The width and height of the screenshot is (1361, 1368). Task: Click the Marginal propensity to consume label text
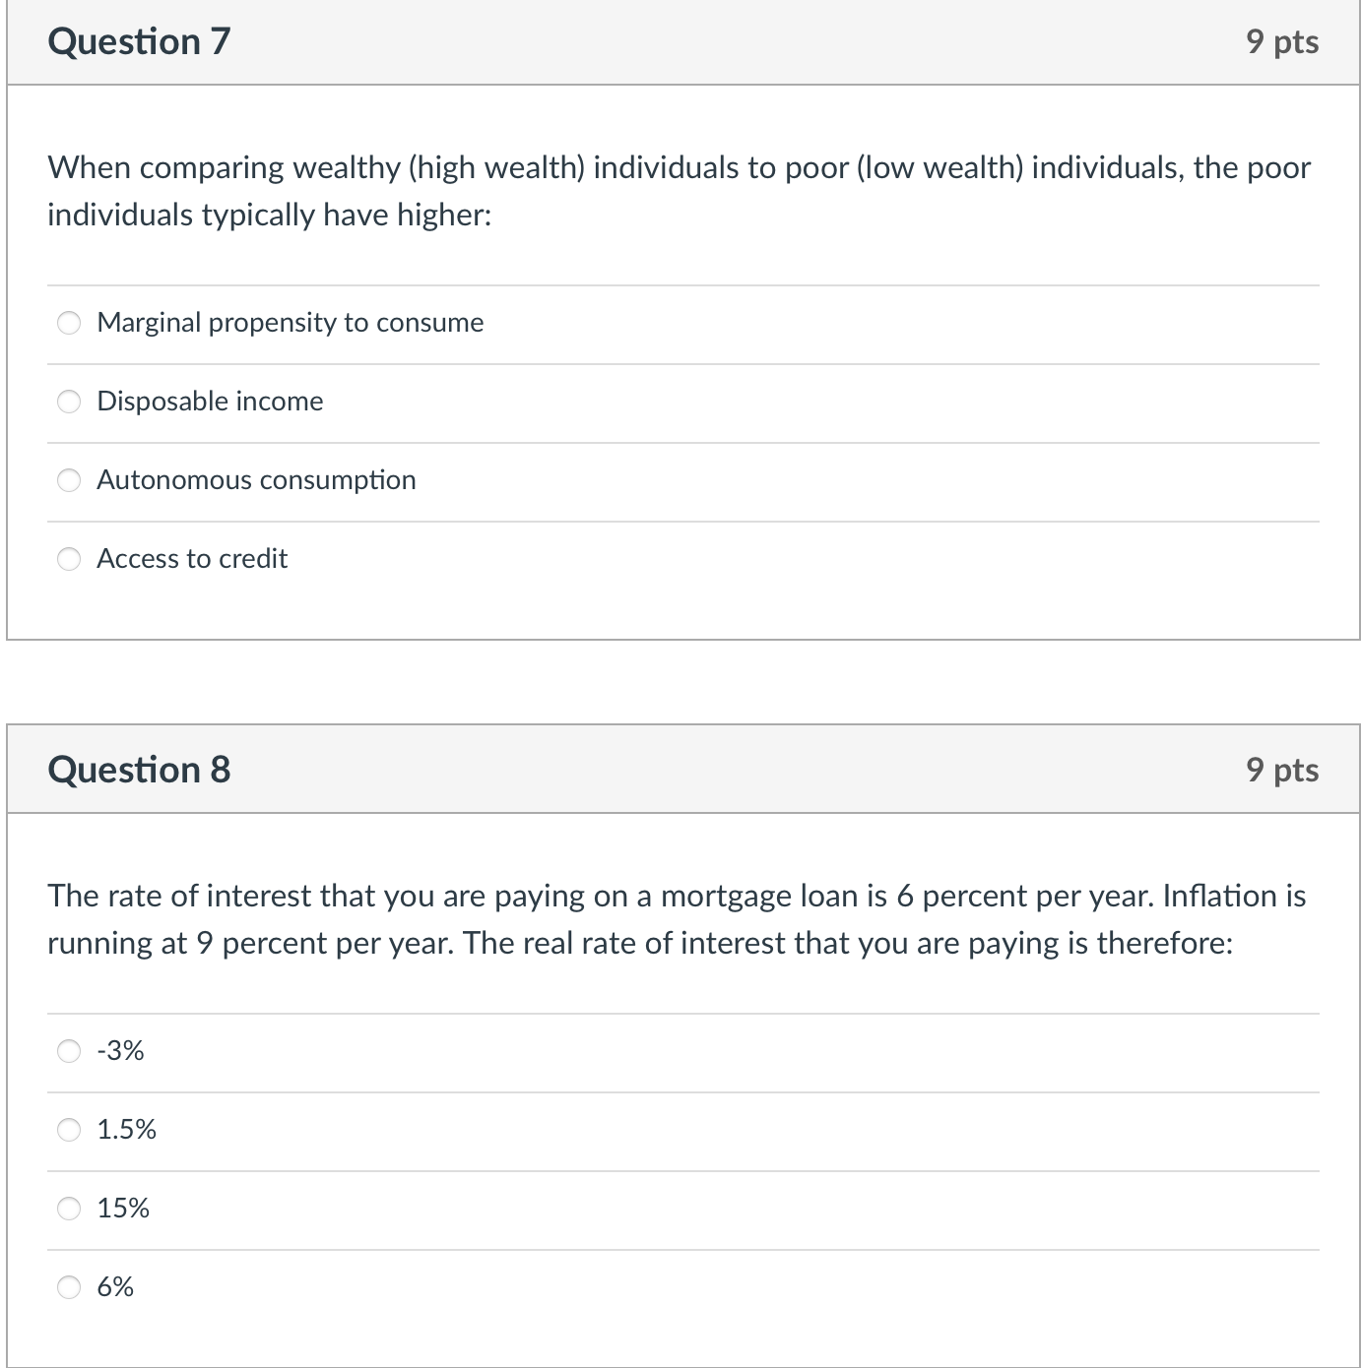coord(290,322)
